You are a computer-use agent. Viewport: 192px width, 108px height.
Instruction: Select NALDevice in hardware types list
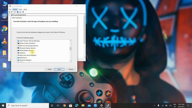click(x=23, y=58)
